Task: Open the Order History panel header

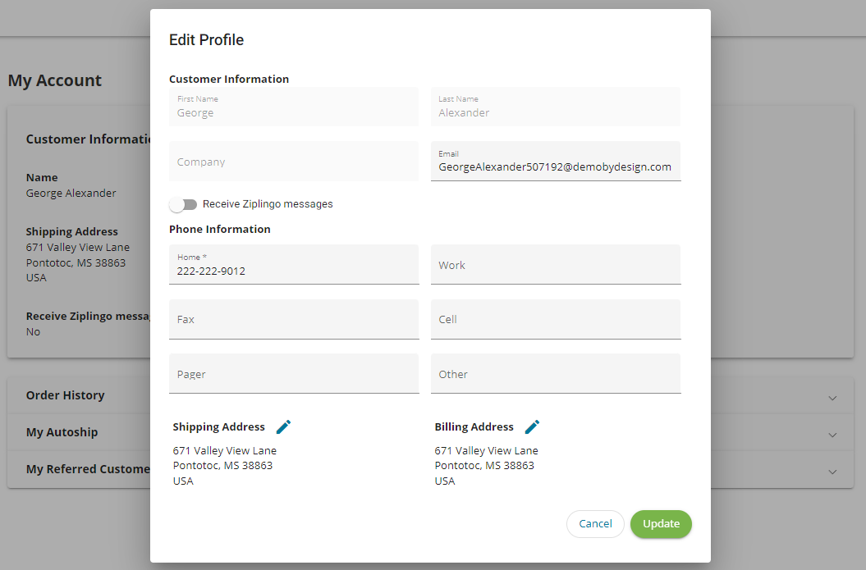Action: (x=66, y=395)
